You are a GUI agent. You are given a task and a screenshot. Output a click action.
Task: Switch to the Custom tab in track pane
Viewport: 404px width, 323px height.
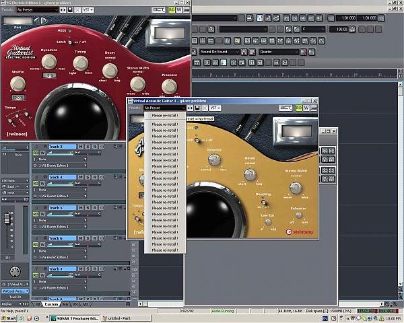pyautogui.click(x=51, y=305)
